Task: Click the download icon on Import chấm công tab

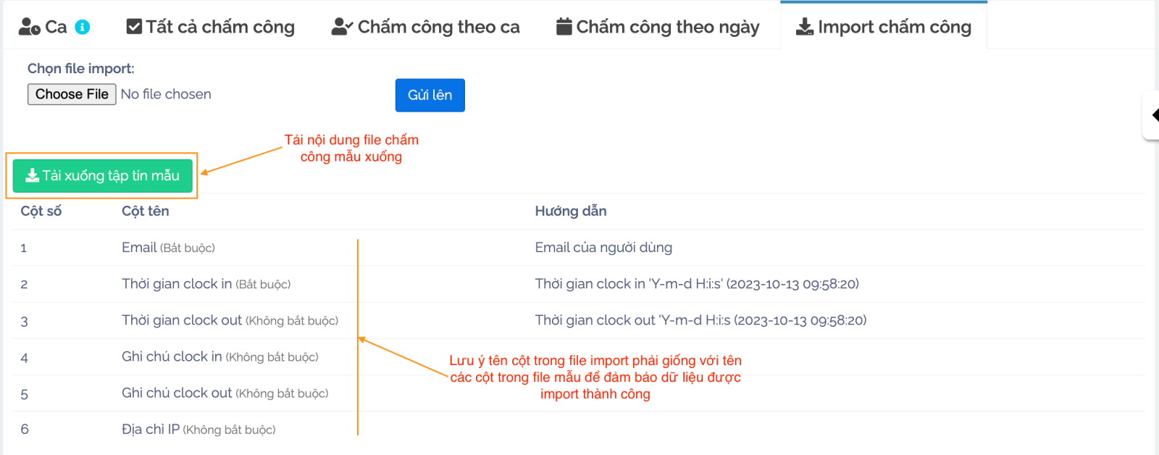Action: 804,27
